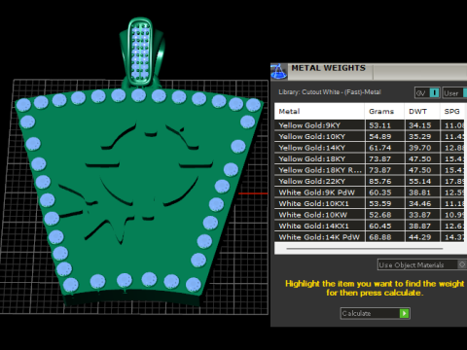This screenshot has height=350, width=467.
Task: Select Yellow Gold:9KY row
Action: (370, 125)
